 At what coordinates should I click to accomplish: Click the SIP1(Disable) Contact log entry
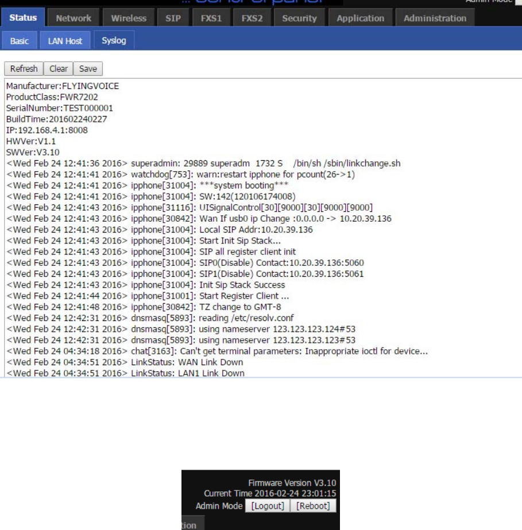click(x=185, y=274)
